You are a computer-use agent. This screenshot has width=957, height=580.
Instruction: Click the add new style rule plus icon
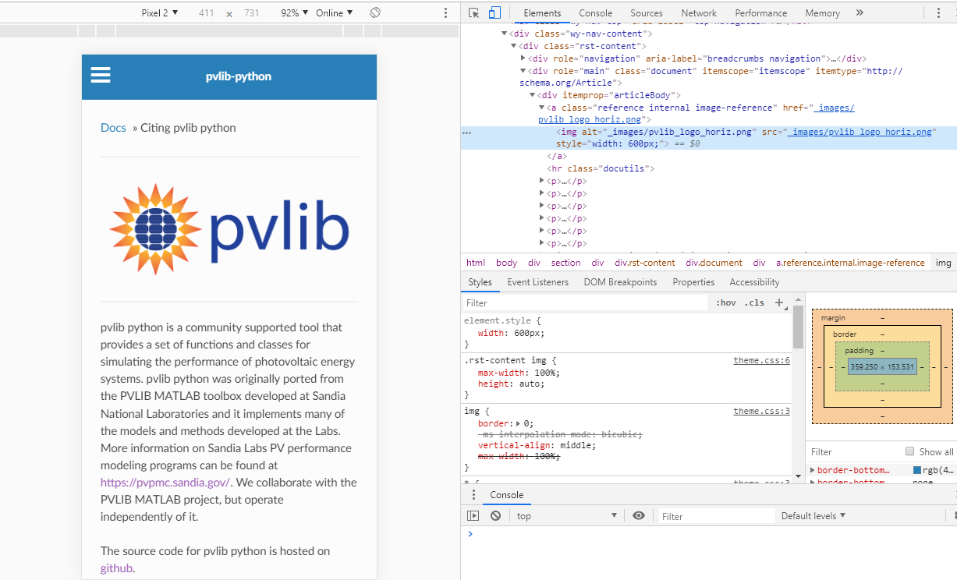point(779,302)
